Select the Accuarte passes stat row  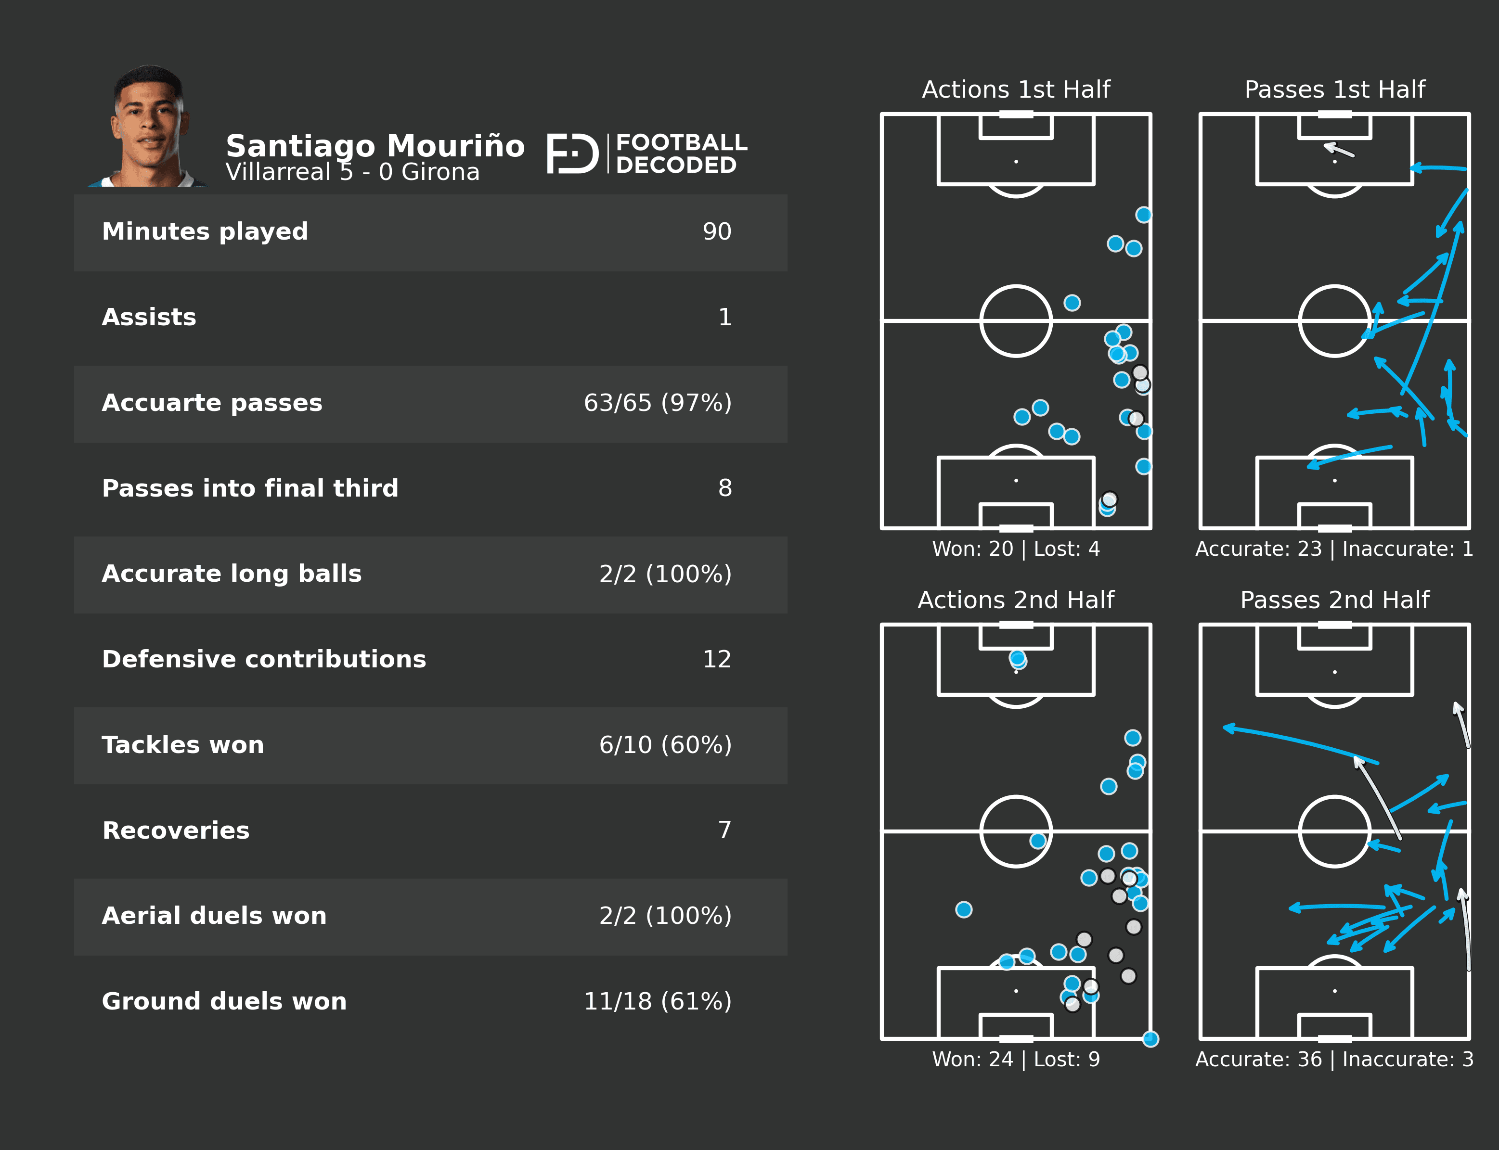coord(430,403)
